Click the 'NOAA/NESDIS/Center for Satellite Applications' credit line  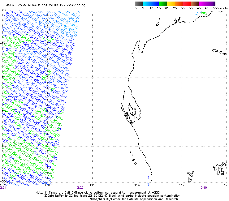coord(134,199)
